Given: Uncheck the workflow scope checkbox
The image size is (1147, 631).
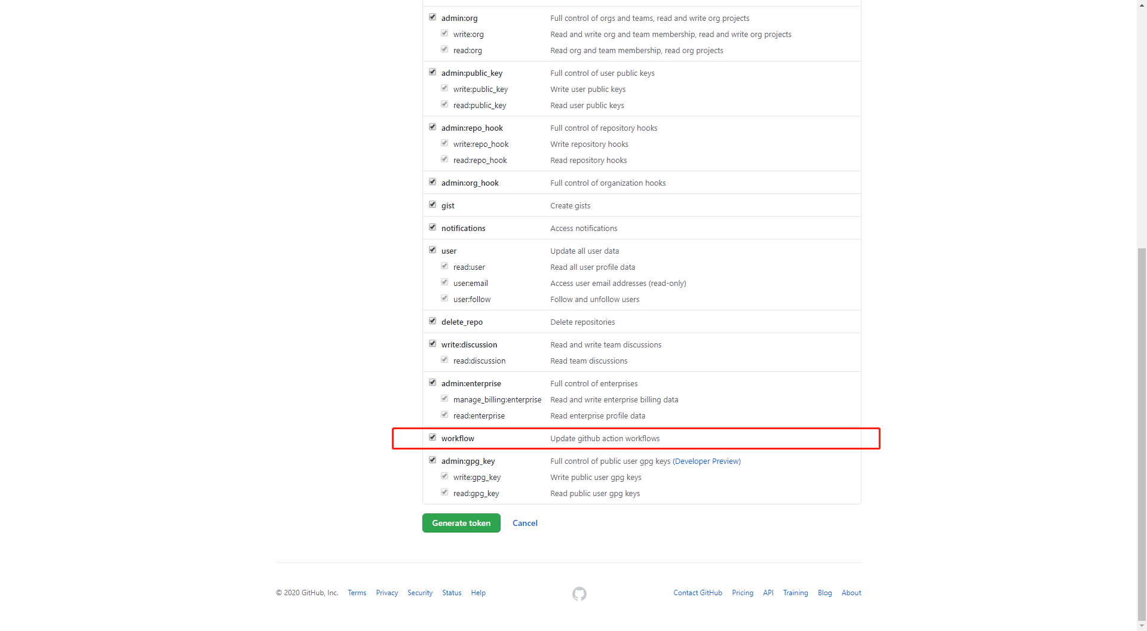Looking at the screenshot, I should tap(433, 438).
